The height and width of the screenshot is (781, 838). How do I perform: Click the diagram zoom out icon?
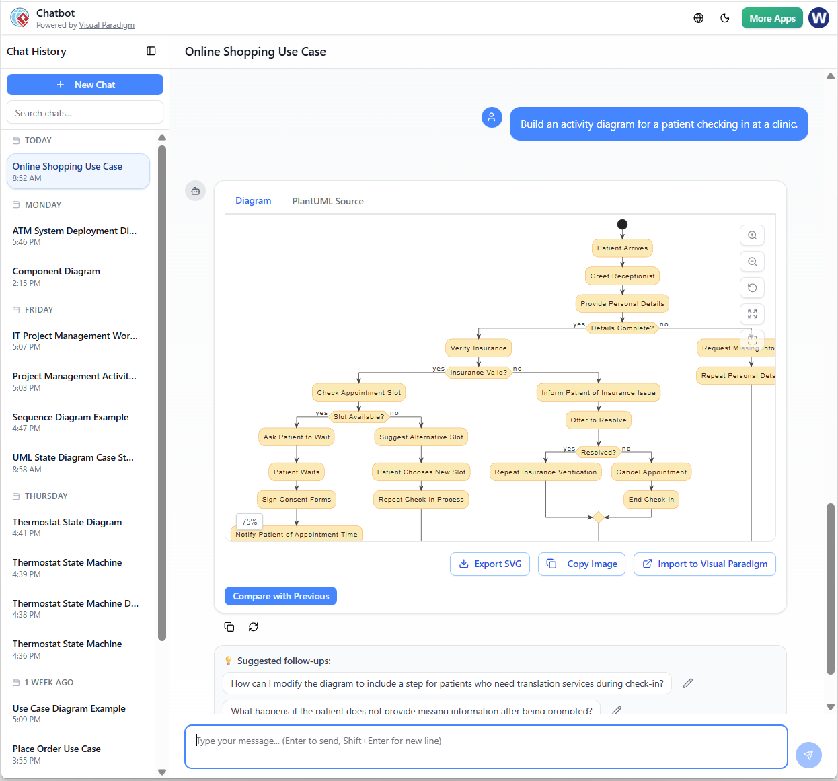752,262
